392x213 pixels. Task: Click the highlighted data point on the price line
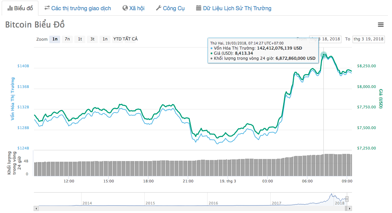323,55
